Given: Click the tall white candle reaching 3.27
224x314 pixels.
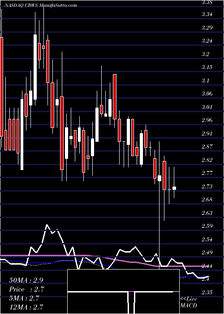Looking at the screenshot, I should pos(35,67).
